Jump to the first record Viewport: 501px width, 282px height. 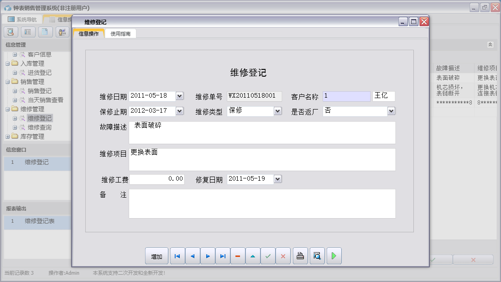pyautogui.click(x=177, y=256)
